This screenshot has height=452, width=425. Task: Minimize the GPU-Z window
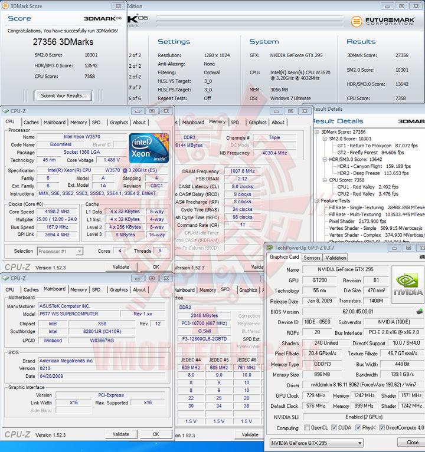pyautogui.click(x=394, y=248)
